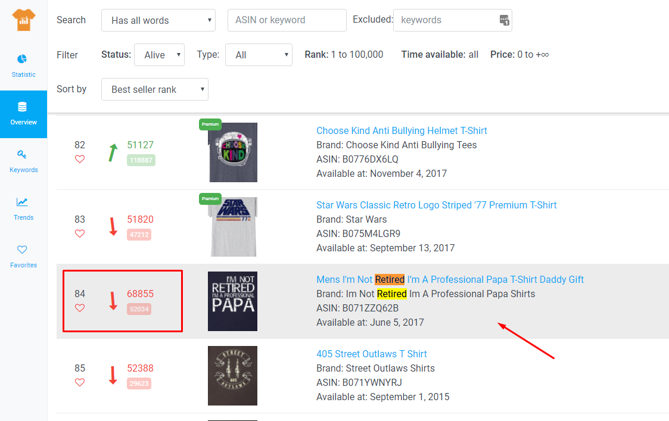Click the Premium badge on the Choose Kind shirt
This screenshot has height=421, width=669.
point(210,124)
